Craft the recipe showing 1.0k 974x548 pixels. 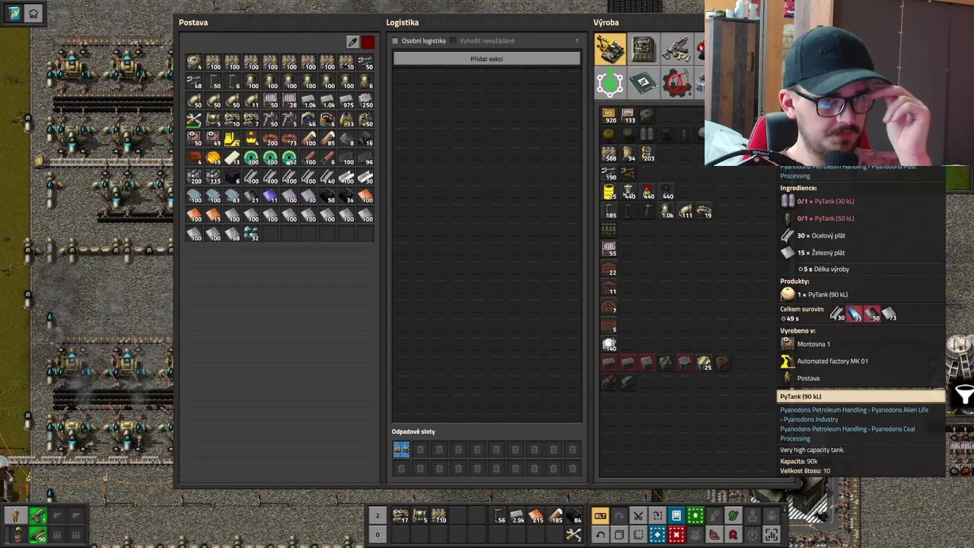666,211
